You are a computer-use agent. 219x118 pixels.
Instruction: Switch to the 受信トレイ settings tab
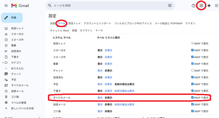click(x=74, y=23)
